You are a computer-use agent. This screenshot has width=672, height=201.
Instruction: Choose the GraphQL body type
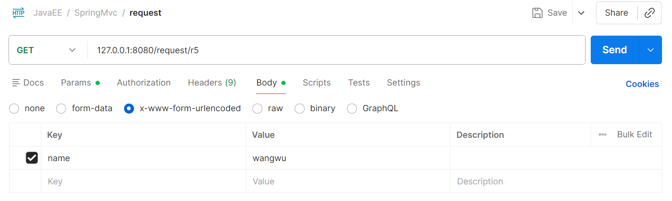pyautogui.click(x=352, y=108)
